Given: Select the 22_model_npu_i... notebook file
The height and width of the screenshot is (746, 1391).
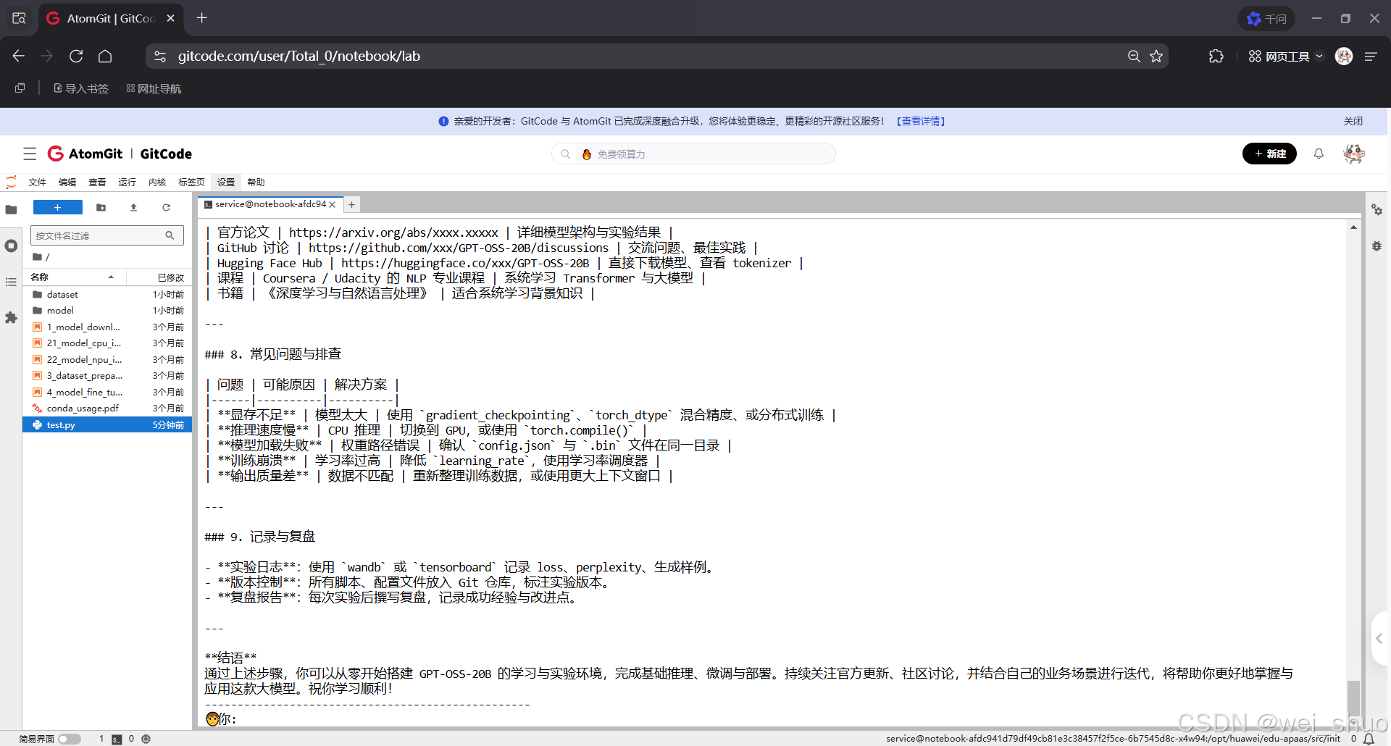Looking at the screenshot, I should coord(107,360).
